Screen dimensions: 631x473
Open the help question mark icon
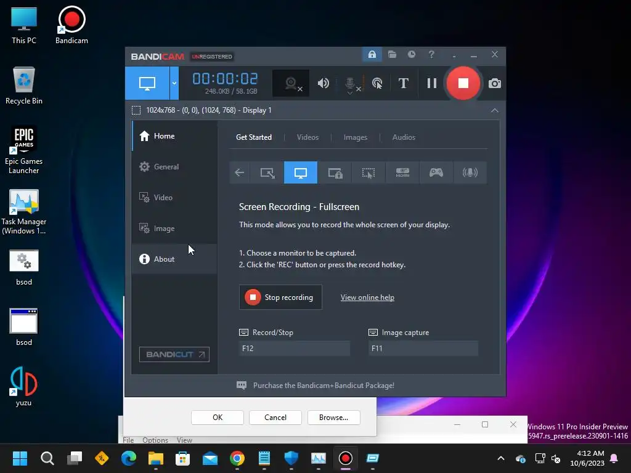pyautogui.click(x=431, y=54)
